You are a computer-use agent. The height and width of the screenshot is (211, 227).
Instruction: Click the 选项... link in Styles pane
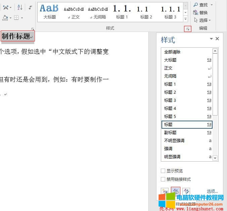(x=212, y=191)
